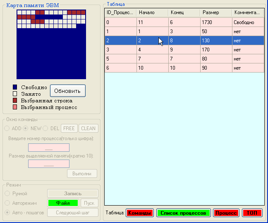Click the Следующий шаг button
The height and width of the screenshot is (223, 268).
click(73, 213)
